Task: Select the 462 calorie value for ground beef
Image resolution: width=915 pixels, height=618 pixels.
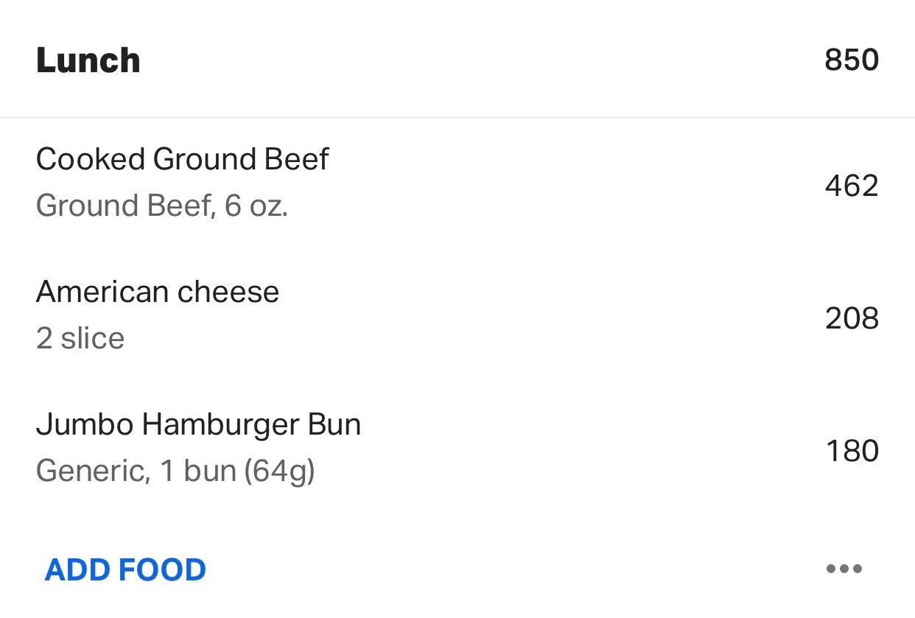Action: click(852, 186)
